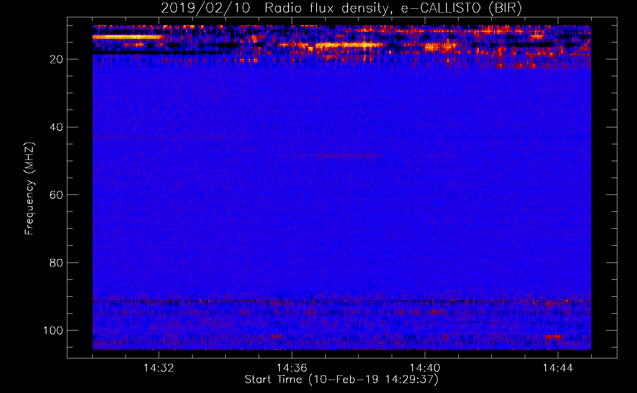Click the 'Frequency (MHZ)' axis label
This screenshot has height=393, width=637.
(30, 189)
